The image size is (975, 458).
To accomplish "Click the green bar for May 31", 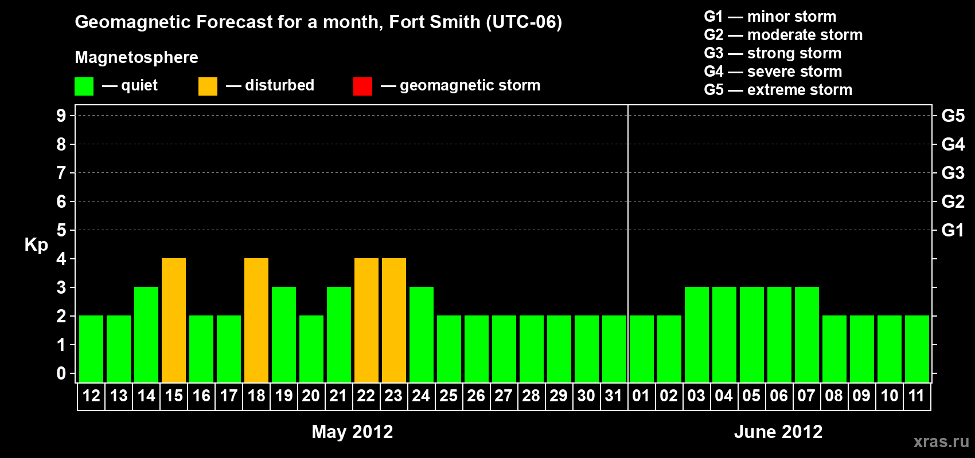I will (614, 349).
